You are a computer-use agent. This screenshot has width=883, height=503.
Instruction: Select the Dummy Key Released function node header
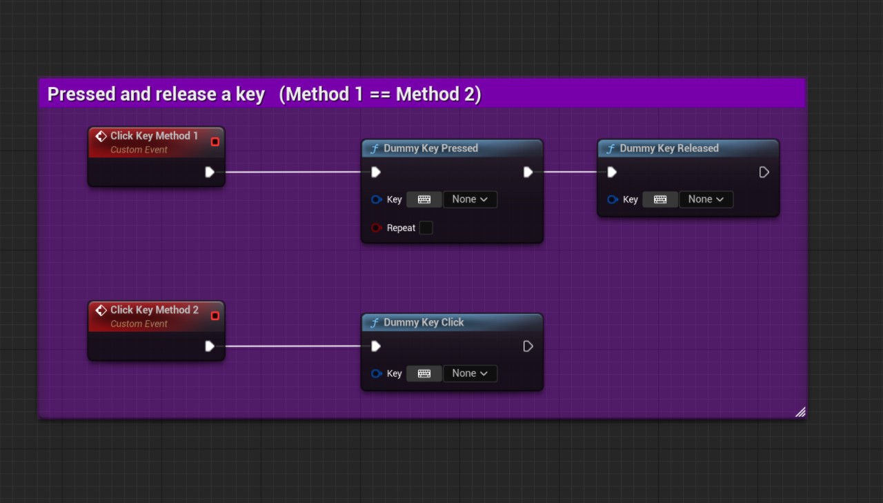point(688,148)
